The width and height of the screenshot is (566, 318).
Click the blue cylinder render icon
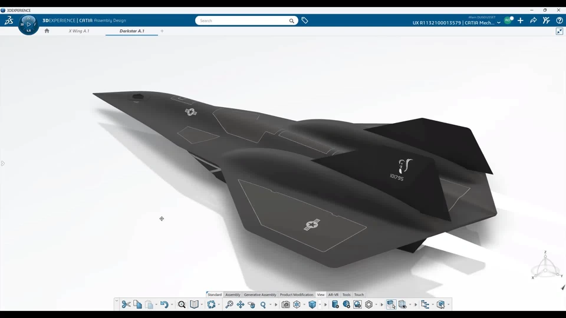(335, 304)
